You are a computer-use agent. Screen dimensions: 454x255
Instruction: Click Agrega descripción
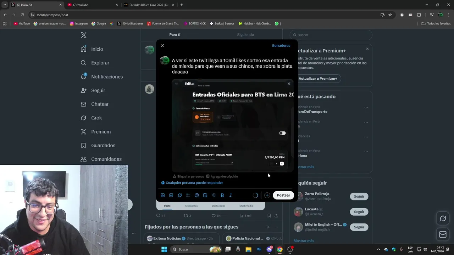click(x=222, y=176)
